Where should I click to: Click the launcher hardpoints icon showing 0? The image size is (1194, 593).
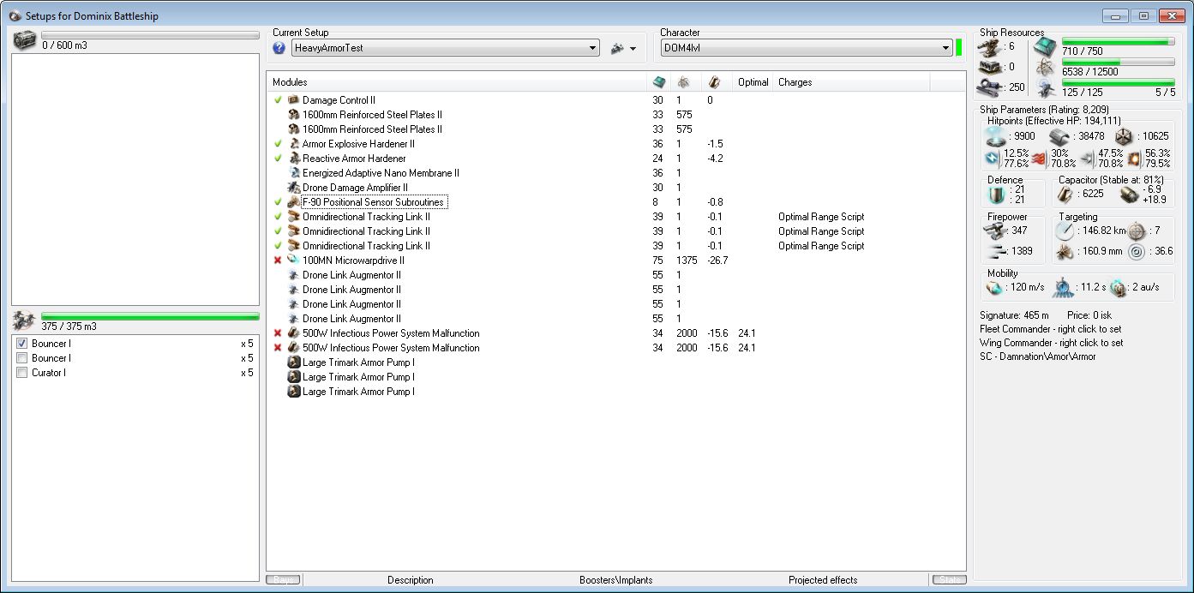pyautogui.click(x=990, y=66)
